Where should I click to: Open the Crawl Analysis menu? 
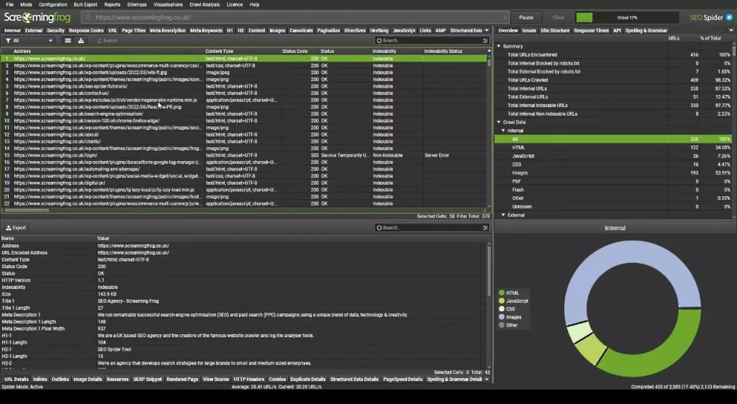coord(204,5)
